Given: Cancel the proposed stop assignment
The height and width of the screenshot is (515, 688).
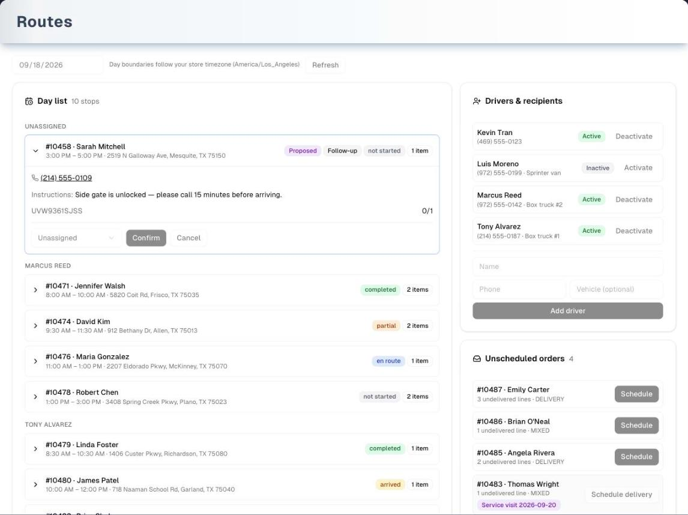Looking at the screenshot, I should 189,238.
